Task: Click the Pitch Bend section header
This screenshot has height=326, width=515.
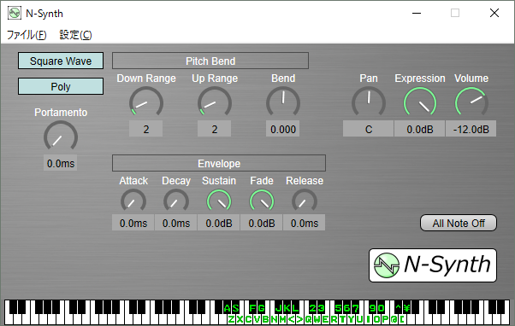Action: click(x=210, y=61)
